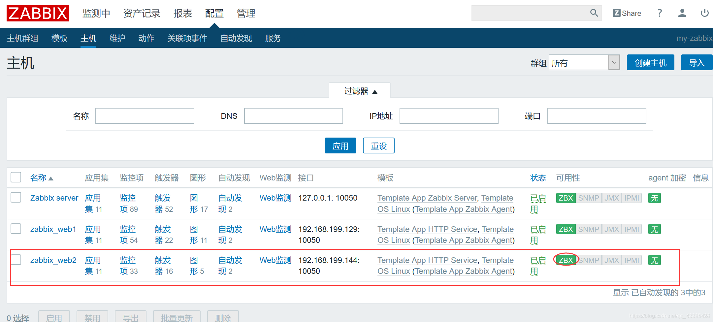Viewport: 713px width, 322px height.
Task: Focus the 名称 filter field
Action: click(x=145, y=116)
